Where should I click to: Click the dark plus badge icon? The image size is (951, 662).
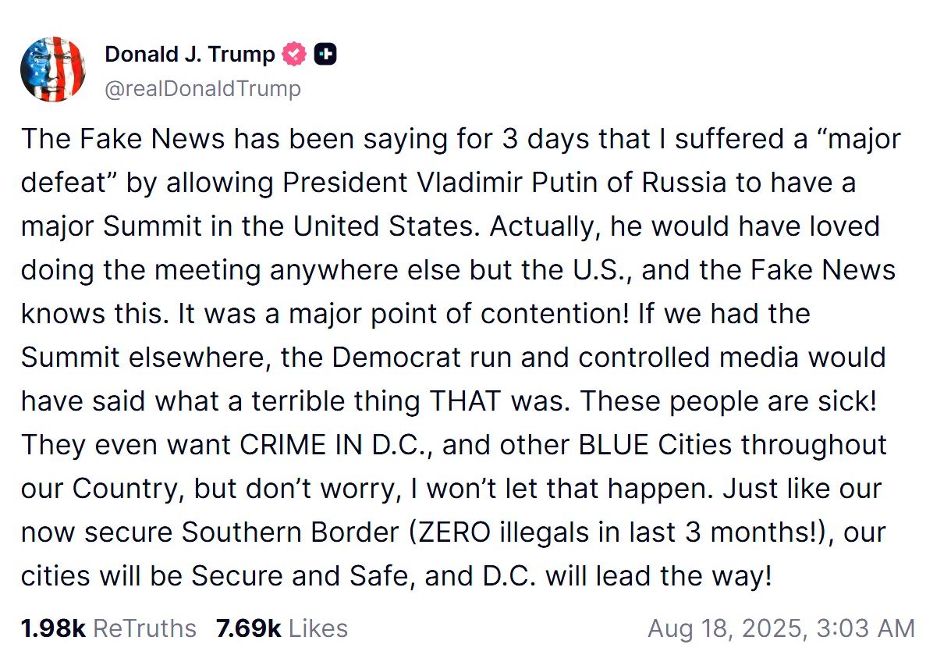click(x=325, y=55)
